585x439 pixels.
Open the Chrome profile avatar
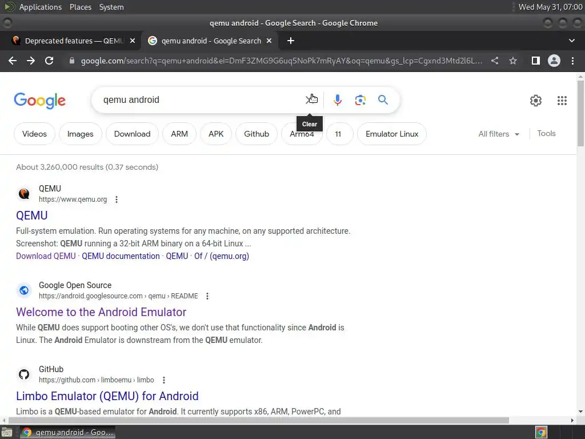coord(554,61)
